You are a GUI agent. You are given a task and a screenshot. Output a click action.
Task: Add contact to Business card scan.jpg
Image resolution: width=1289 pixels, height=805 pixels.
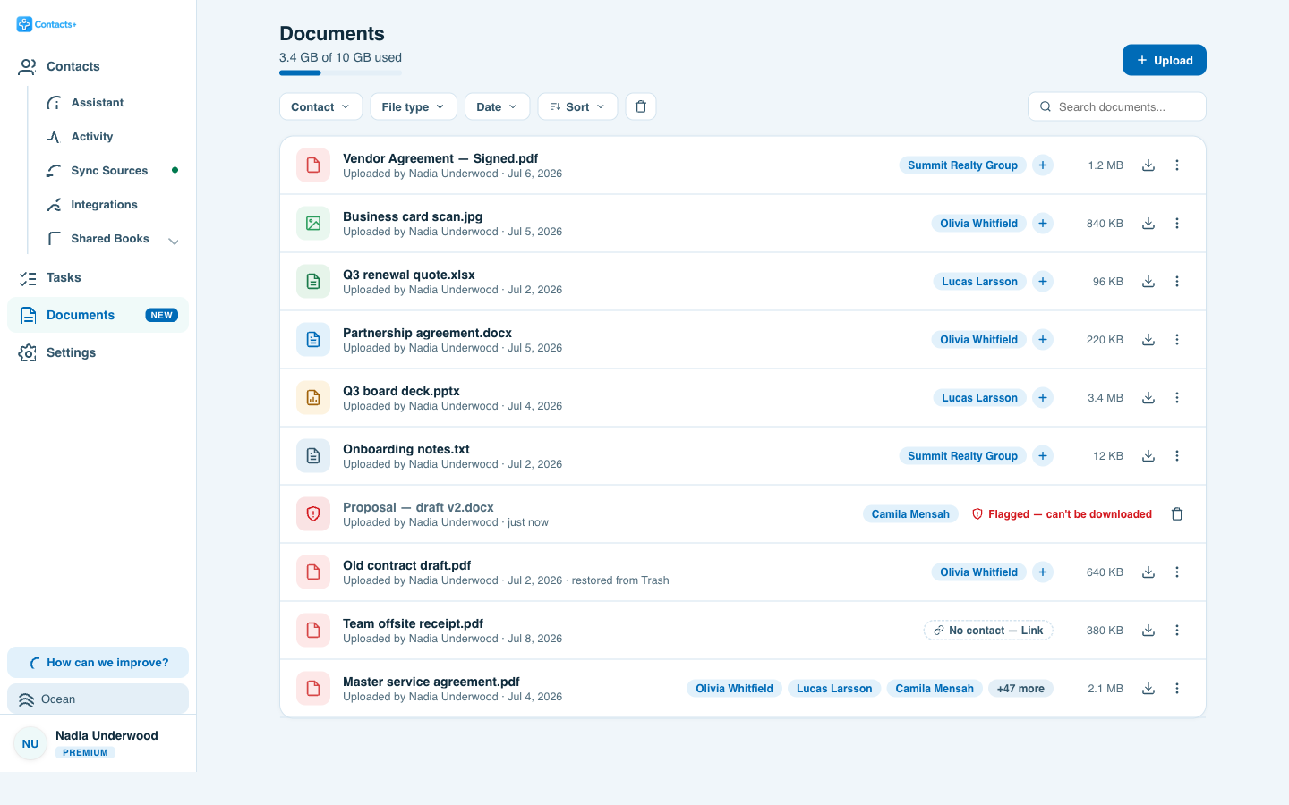(1043, 224)
